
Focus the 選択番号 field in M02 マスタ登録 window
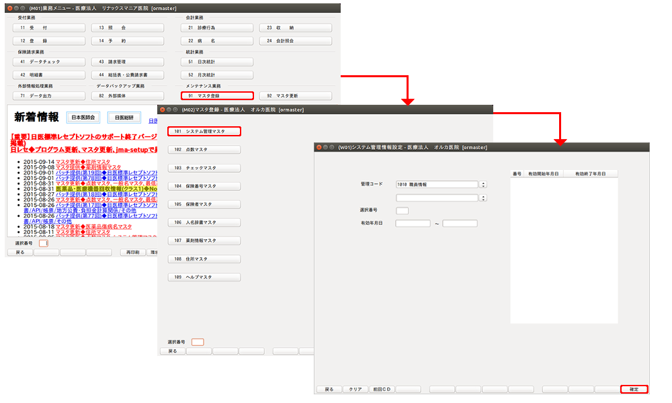click(198, 342)
